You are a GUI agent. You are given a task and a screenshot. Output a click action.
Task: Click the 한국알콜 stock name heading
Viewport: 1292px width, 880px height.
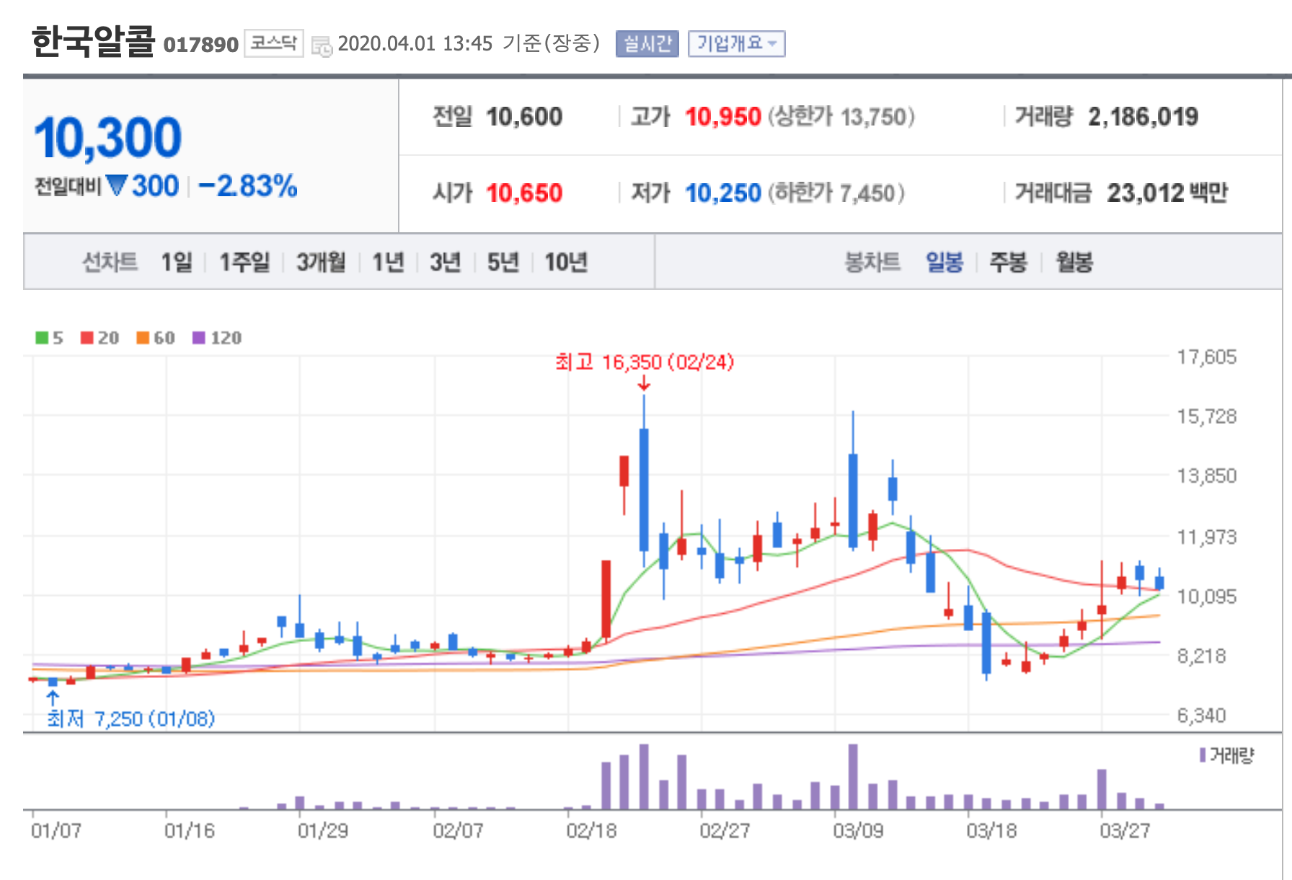pyautogui.click(x=93, y=40)
